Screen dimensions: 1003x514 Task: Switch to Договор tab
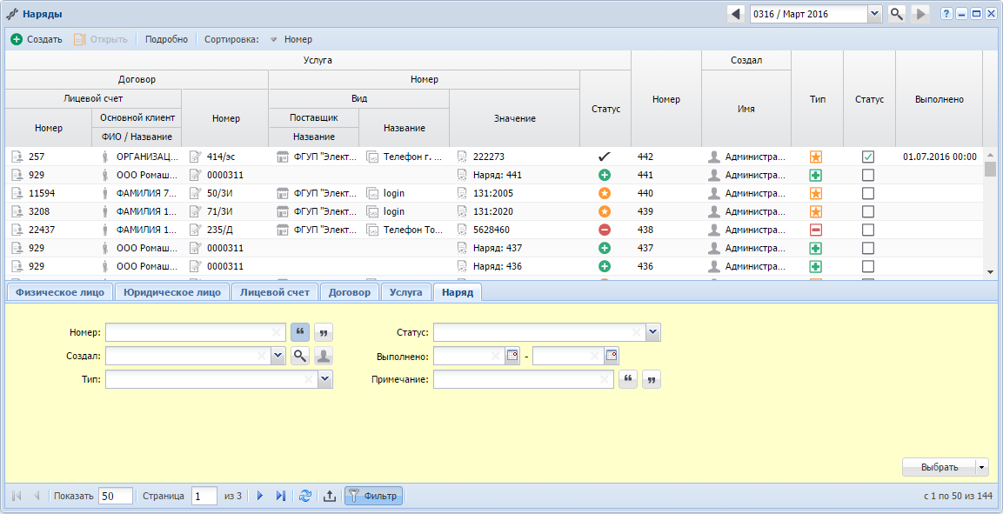coord(349,292)
